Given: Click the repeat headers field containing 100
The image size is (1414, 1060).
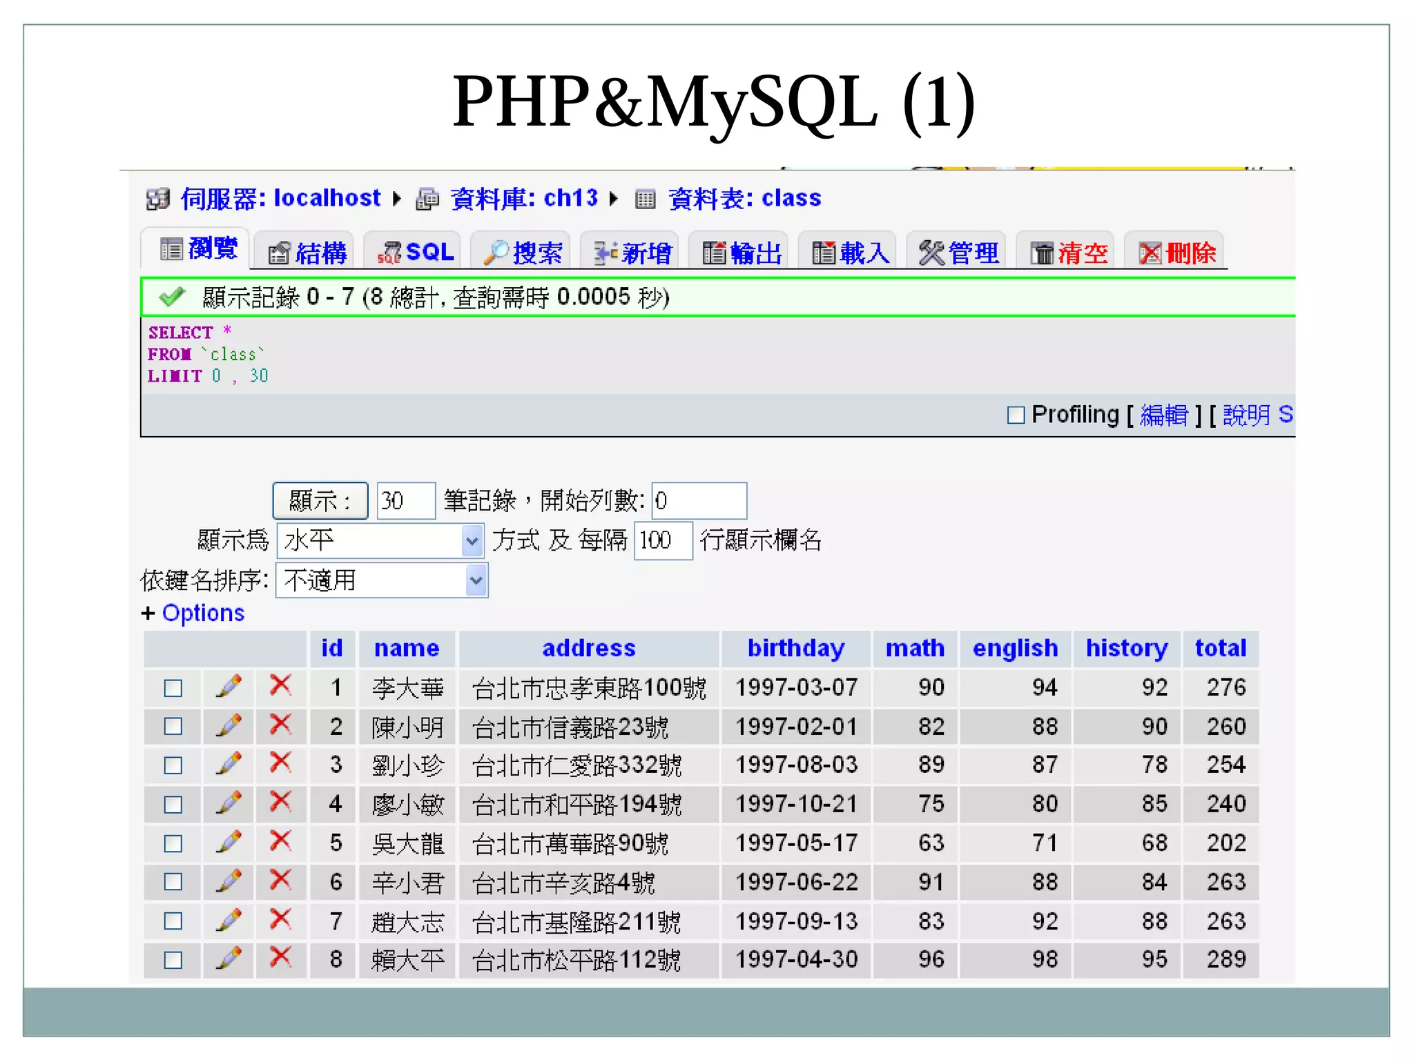Looking at the screenshot, I should 663,540.
